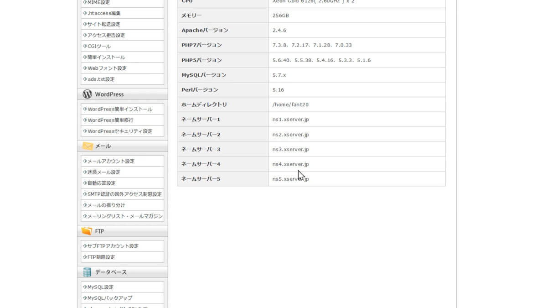Screen dimensions: 547x308
Task: Click the ns1.xserver.jp value
Action: [x=291, y=120]
